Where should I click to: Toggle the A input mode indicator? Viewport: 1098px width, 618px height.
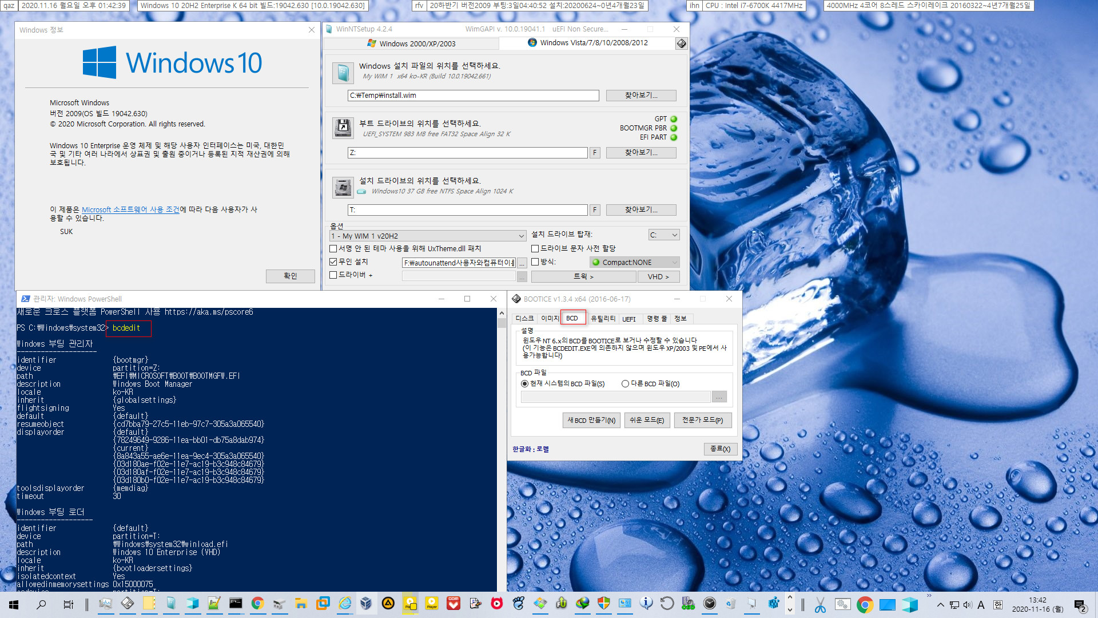[x=981, y=605]
